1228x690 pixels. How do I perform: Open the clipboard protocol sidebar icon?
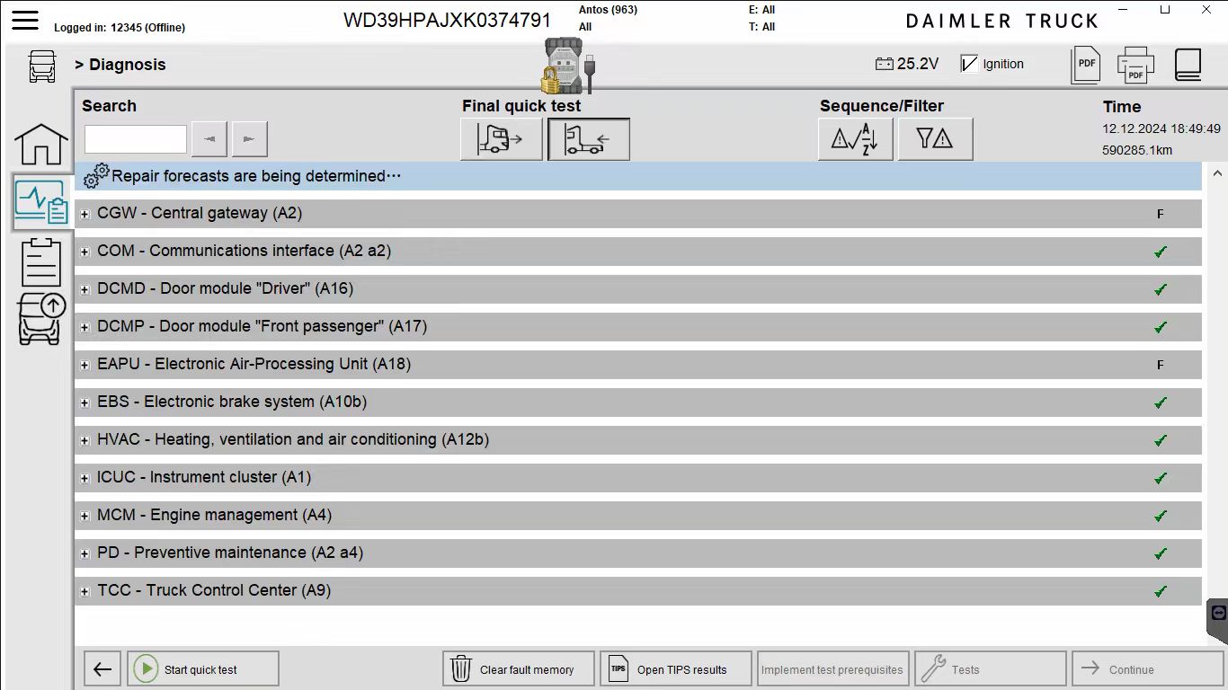point(40,261)
